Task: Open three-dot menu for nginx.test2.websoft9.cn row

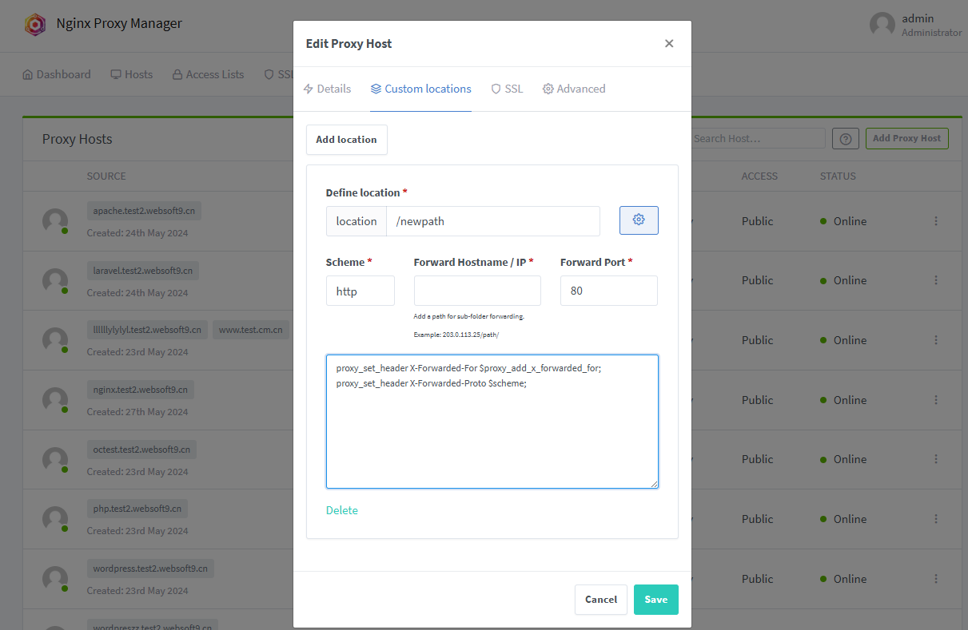Action: (x=936, y=400)
